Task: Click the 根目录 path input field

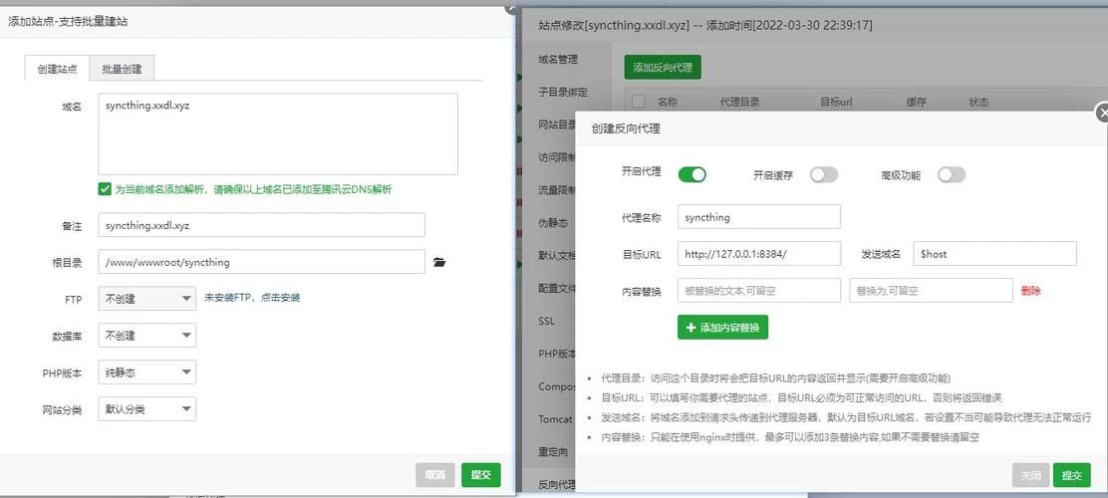Action: pyautogui.click(x=261, y=262)
